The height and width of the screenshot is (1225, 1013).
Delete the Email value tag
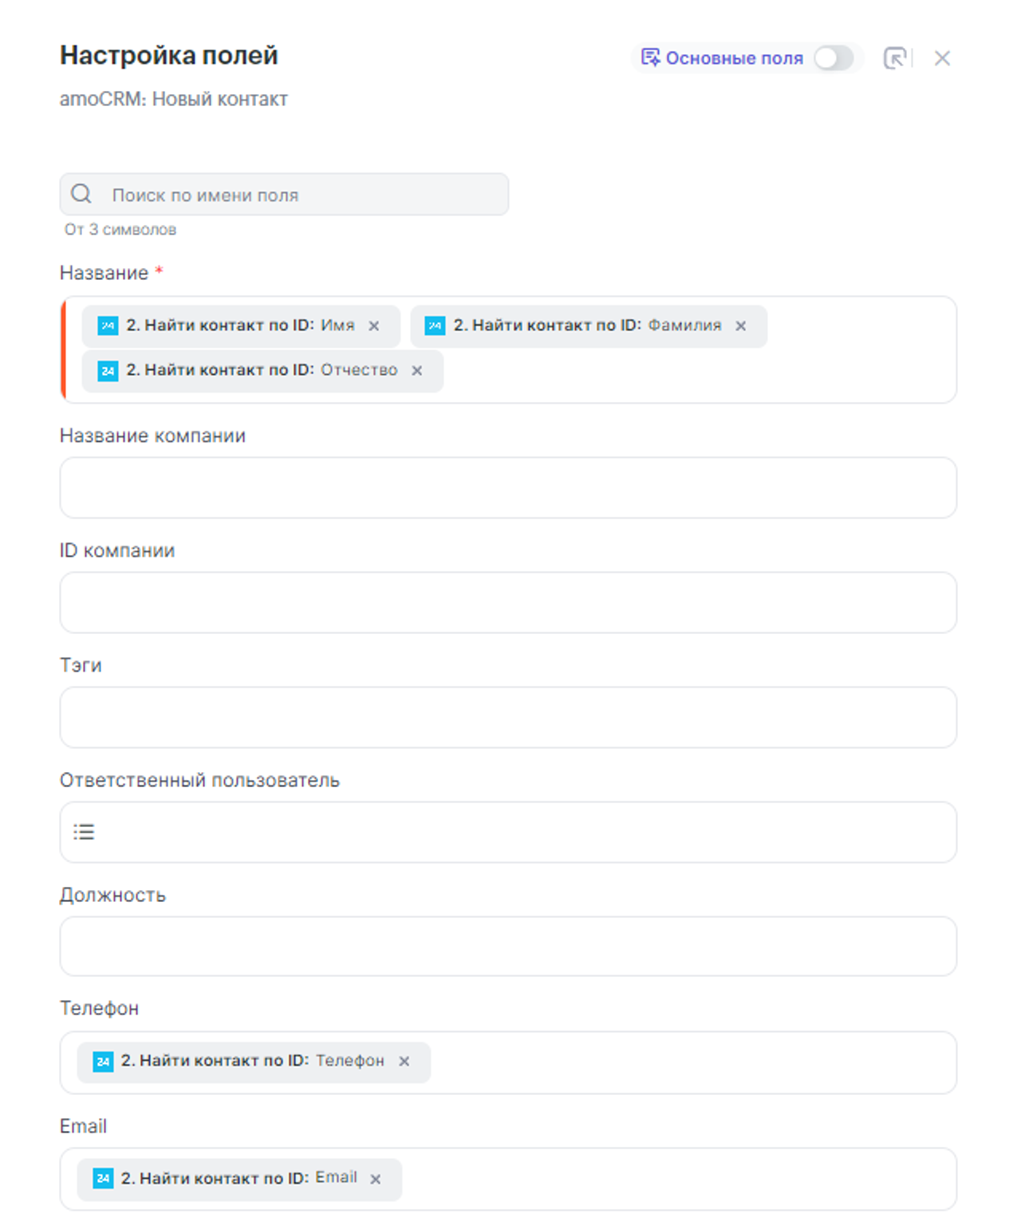pos(376,1179)
